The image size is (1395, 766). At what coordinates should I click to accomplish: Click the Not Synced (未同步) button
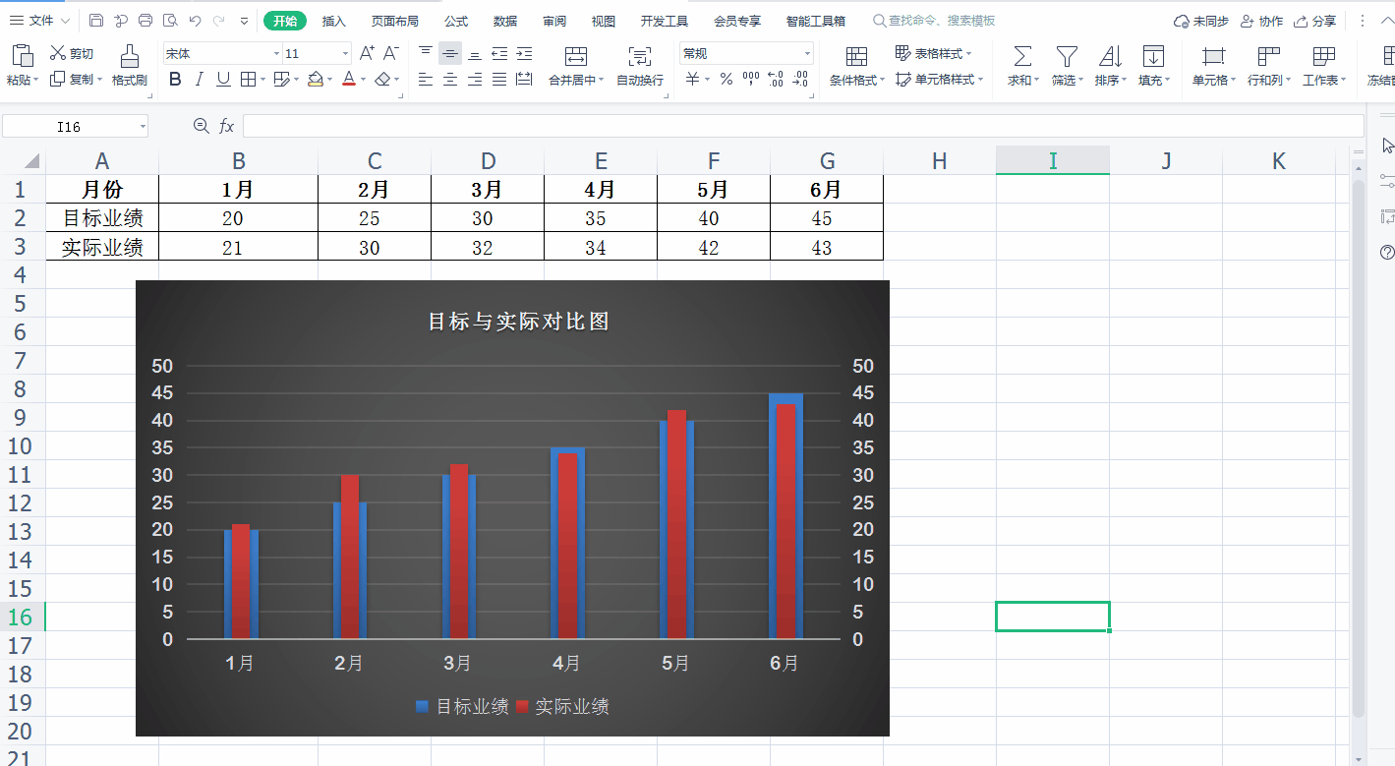1201,21
